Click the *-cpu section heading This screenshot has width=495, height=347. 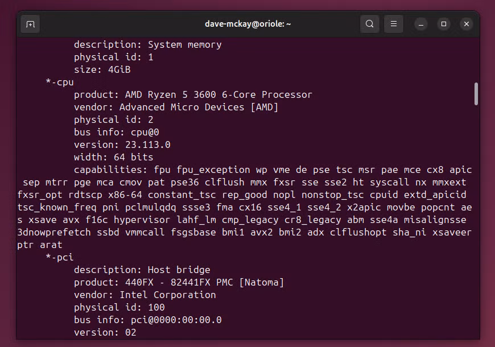(x=60, y=82)
